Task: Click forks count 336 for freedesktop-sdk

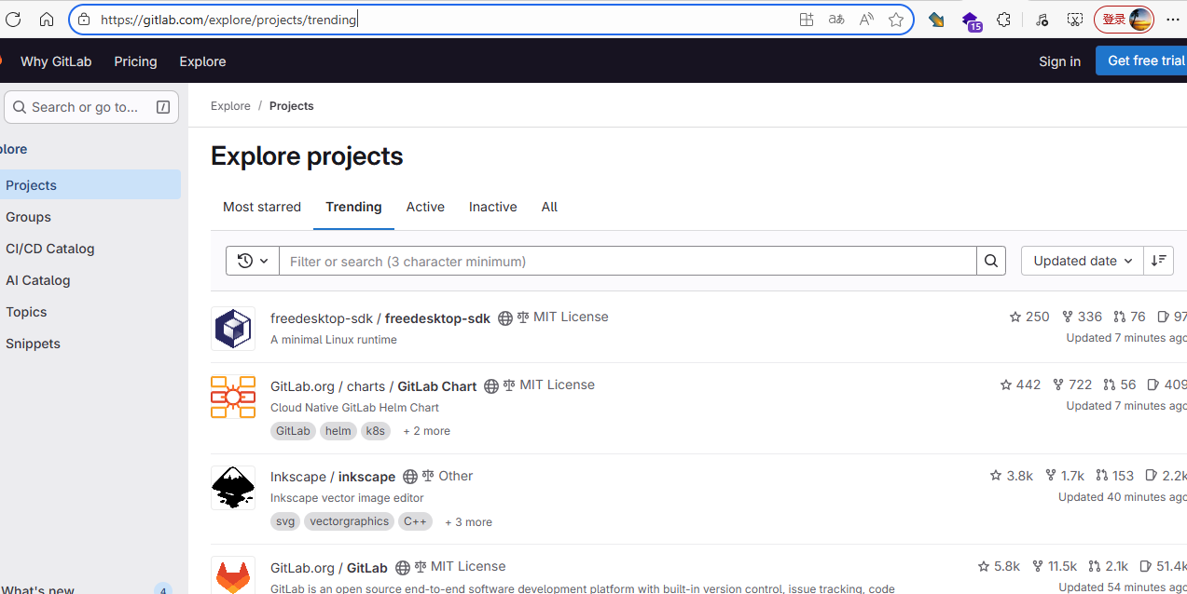Action: pos(1083,317)
